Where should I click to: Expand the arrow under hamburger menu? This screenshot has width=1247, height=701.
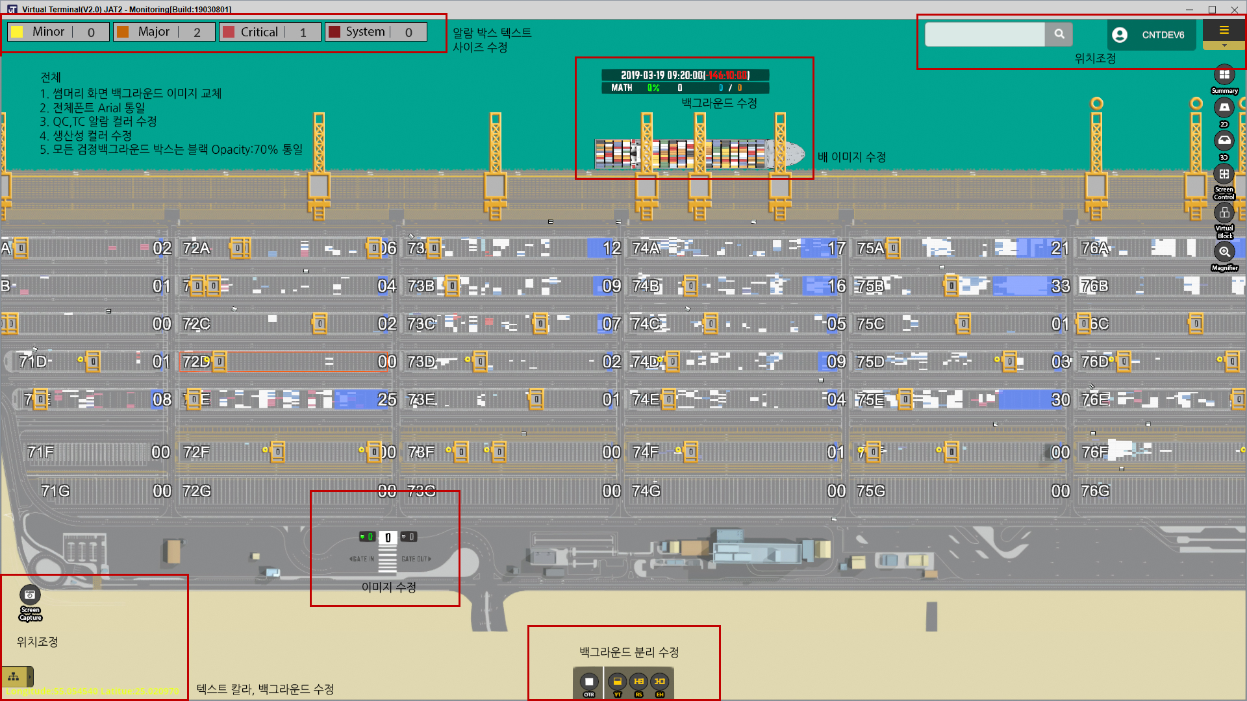click(x=1224, y=46)
